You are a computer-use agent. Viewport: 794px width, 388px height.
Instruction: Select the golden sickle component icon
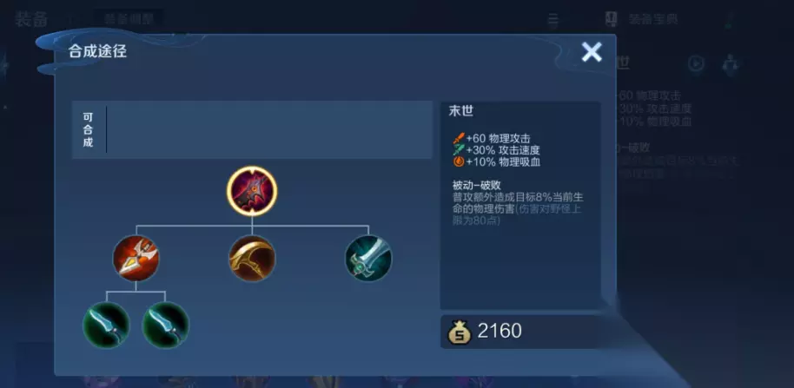tap(252, 258)
